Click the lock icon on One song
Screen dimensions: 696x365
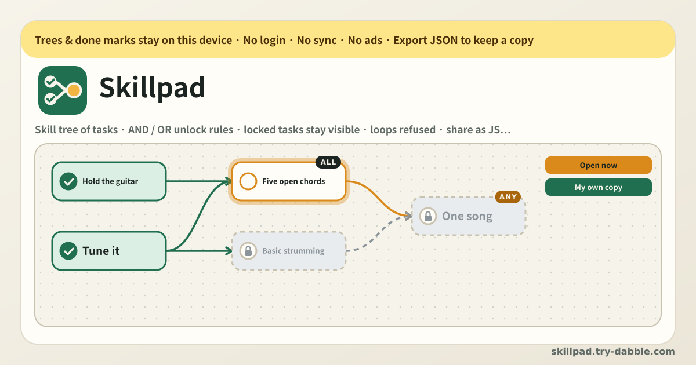tap(428, 216)
